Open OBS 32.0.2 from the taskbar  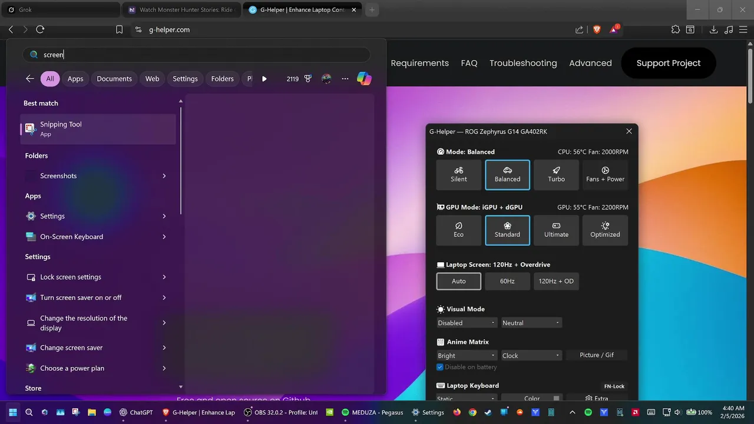pyautogui.click(x=281, y=412)
